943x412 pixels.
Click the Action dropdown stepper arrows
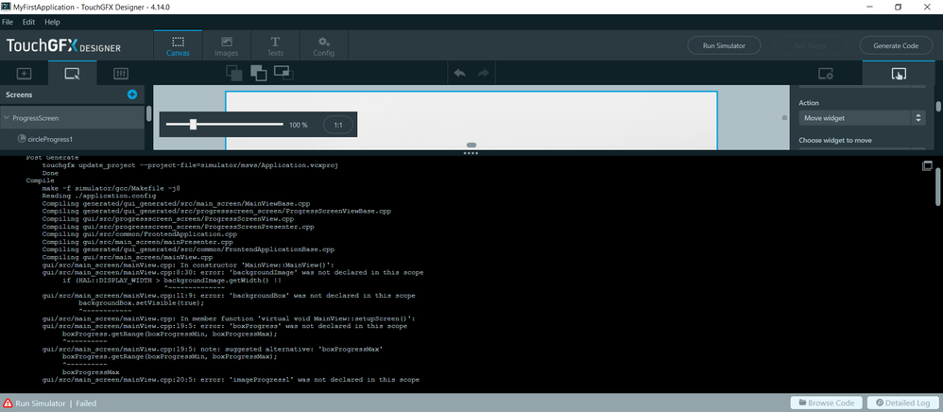tap(918, 118)
